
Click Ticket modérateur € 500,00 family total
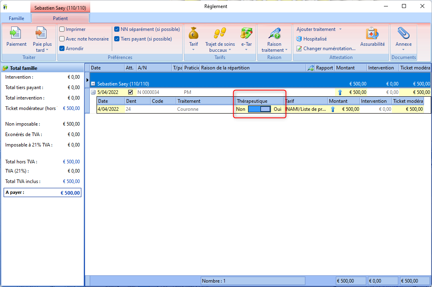[x=71, y=108]
